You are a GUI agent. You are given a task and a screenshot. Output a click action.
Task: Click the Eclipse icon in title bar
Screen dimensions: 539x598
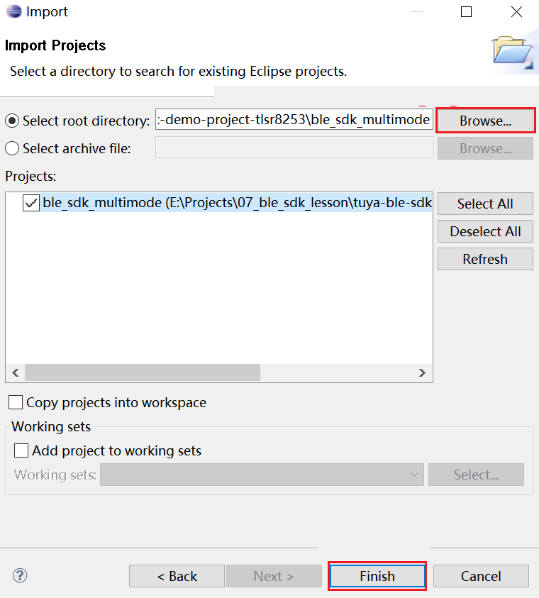13,12
